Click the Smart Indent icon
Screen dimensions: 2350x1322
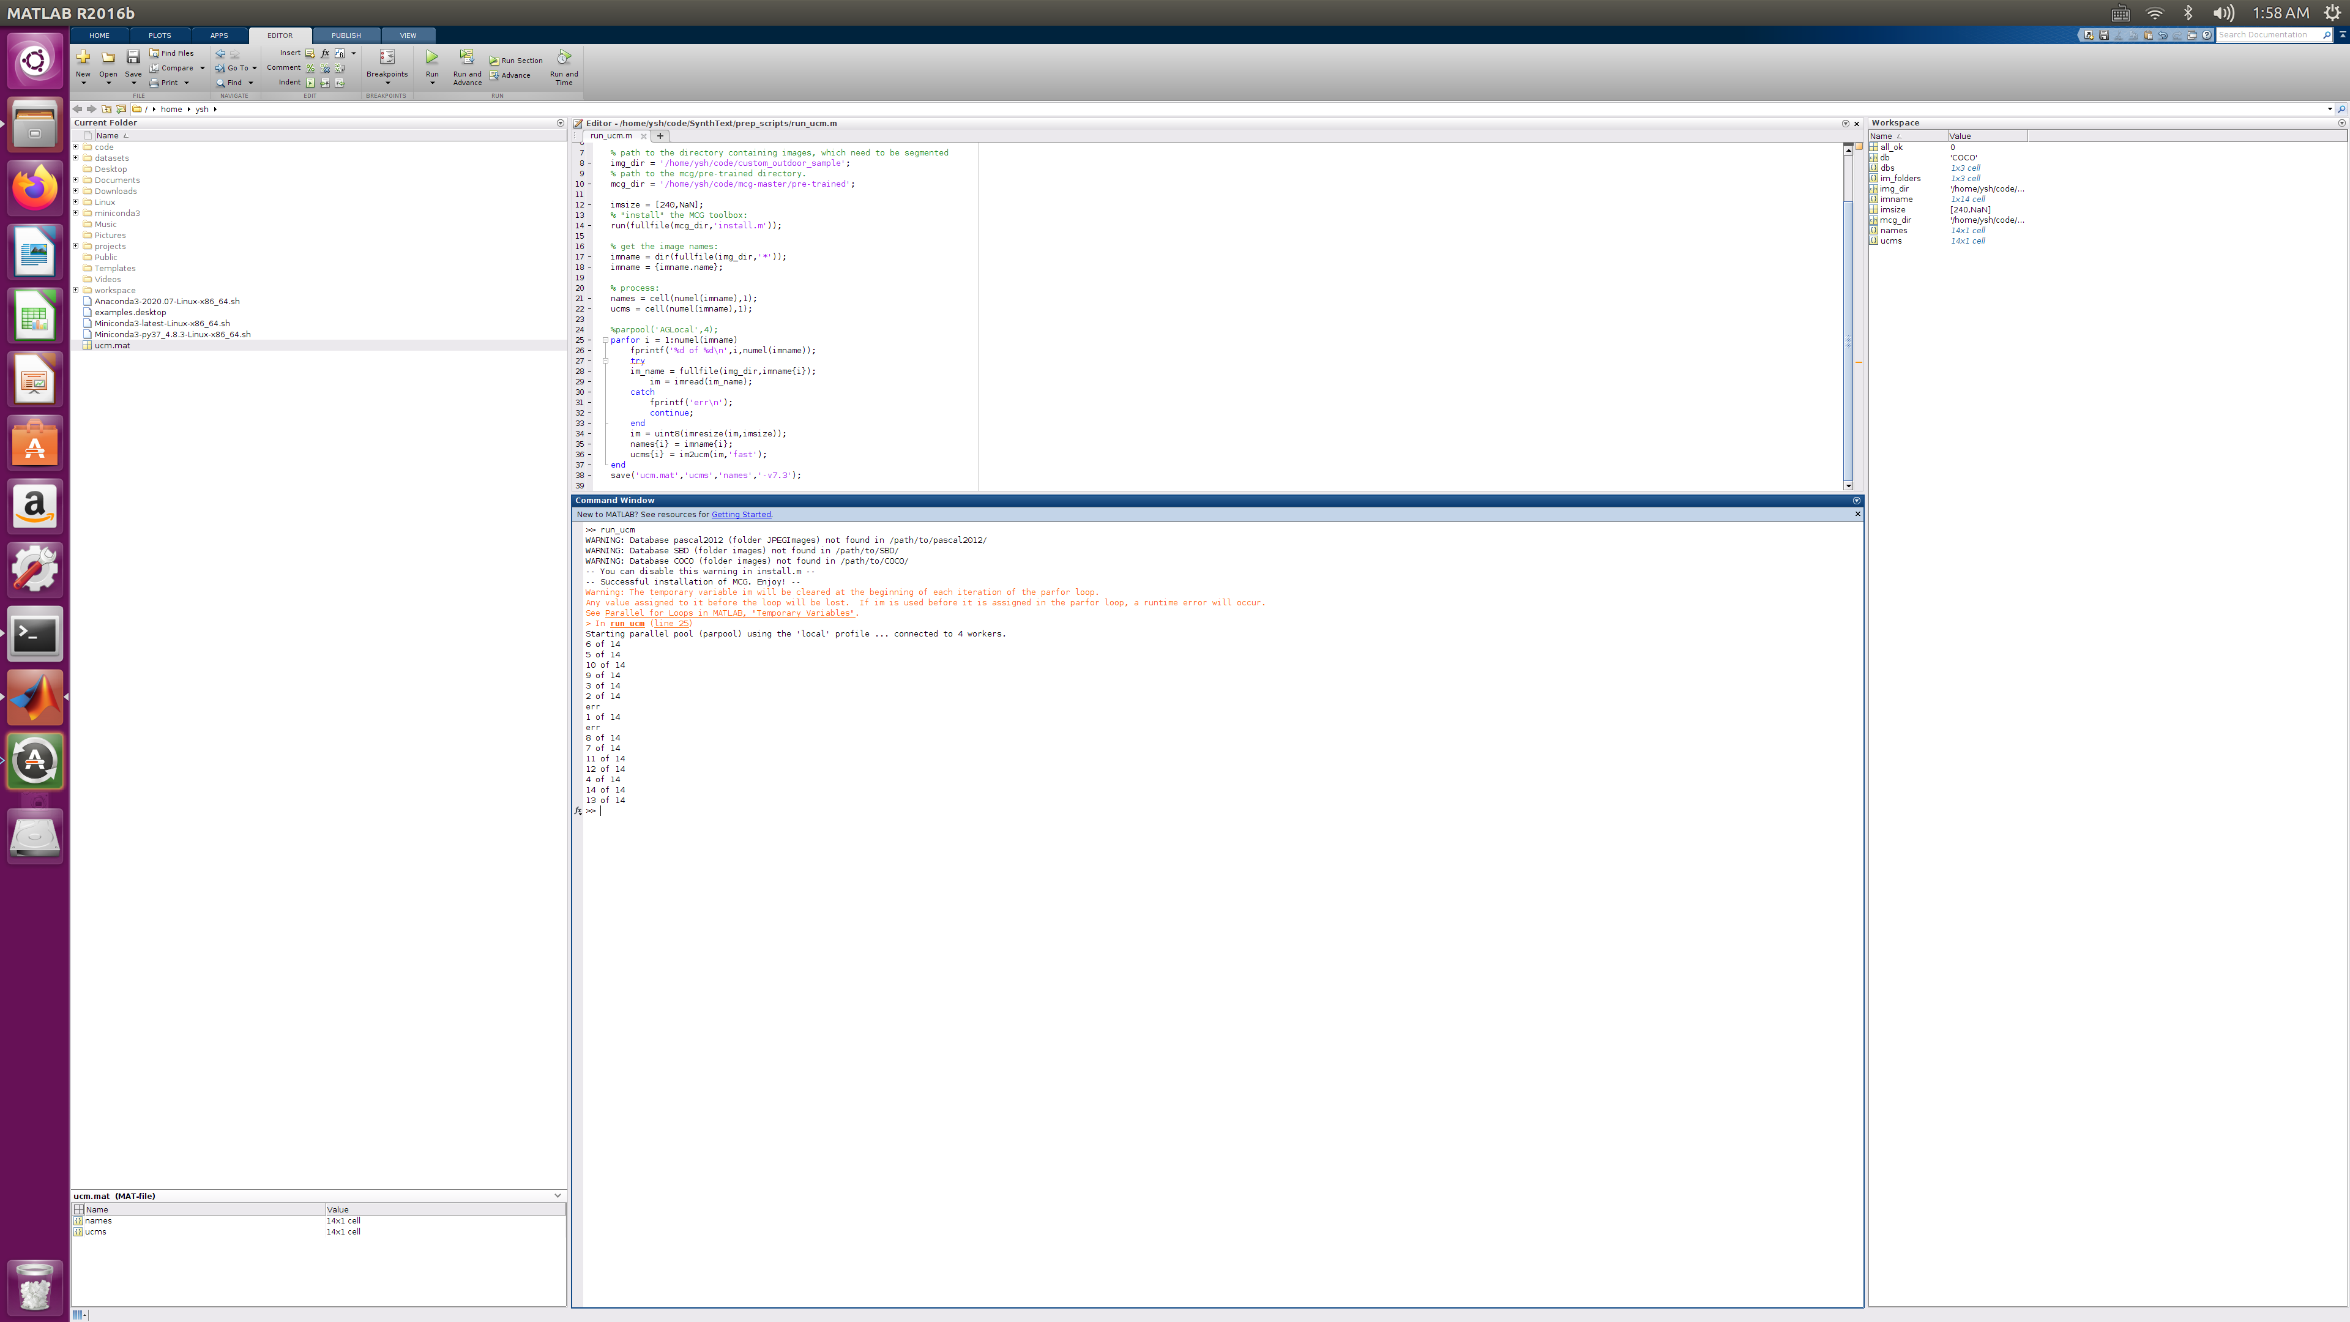(x=310, y=83)
